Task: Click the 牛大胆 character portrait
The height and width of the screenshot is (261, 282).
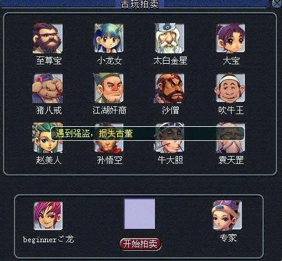Action: pyautogui.click(x=170, y=138)
